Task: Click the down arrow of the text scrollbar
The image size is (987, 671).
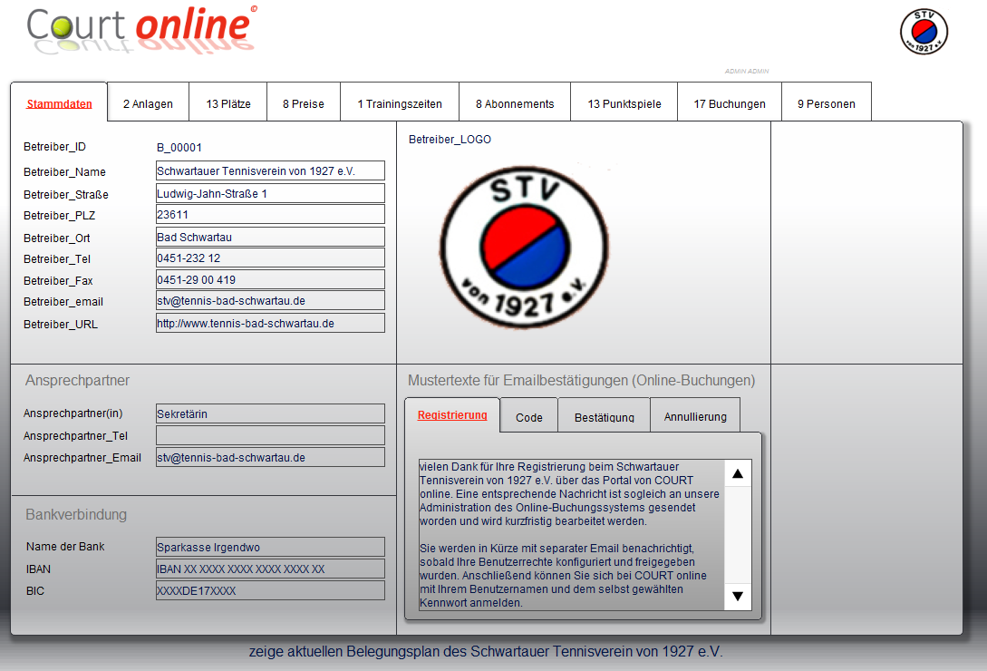Action: pyautogui.click(x=738, y=596)
